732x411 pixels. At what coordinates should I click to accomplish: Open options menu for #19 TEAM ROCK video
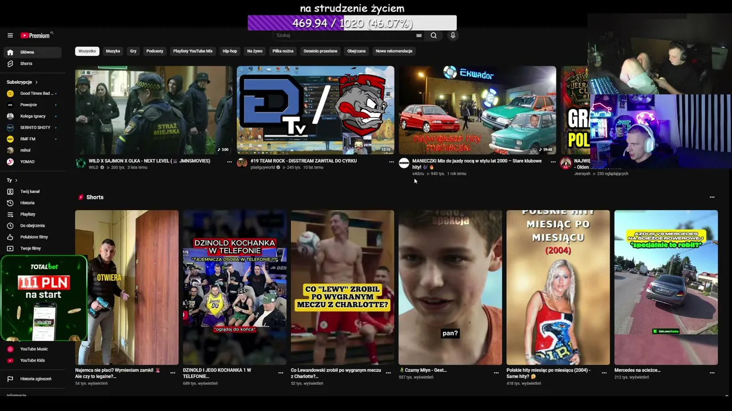point(391,162)
